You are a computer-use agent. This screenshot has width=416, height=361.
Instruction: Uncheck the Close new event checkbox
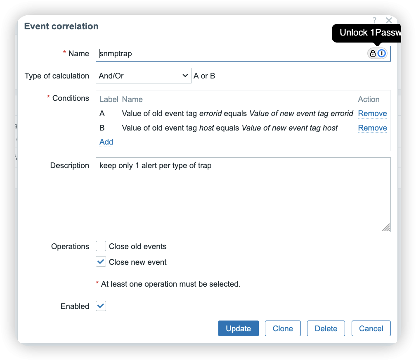[101, 262]
